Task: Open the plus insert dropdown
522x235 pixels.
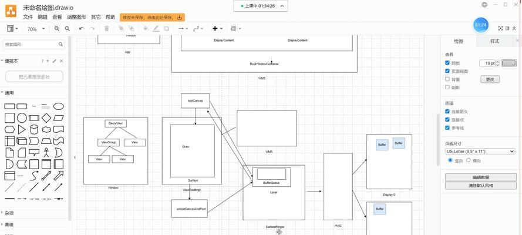Action: [x=217, y=29]
